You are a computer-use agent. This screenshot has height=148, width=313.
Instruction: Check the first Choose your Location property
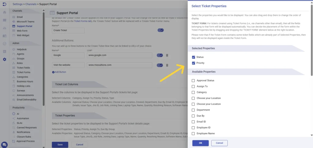(x=193, y=98)
